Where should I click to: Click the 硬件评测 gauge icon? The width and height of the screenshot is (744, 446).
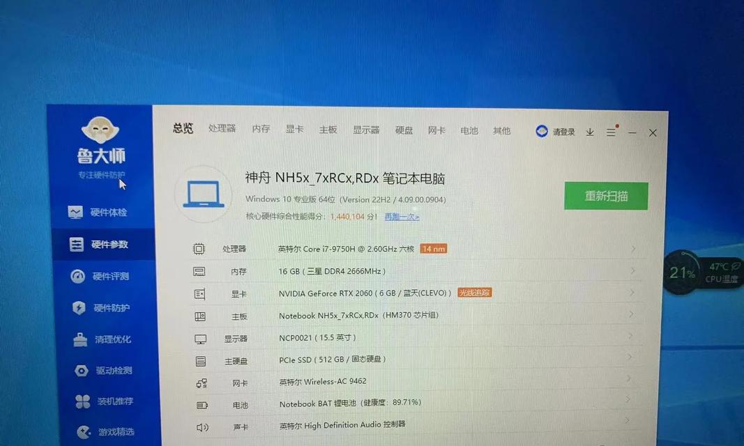(77, 277)
